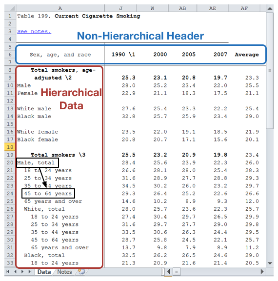Click the See notes hyperlink
Screen dimensions: 278x281
point(34,31)
